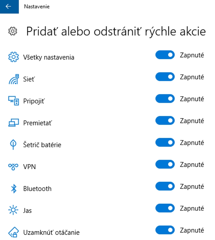Turn off the Všetky nastavenia toggle
The image size is (215, 240).
point(165,55)
